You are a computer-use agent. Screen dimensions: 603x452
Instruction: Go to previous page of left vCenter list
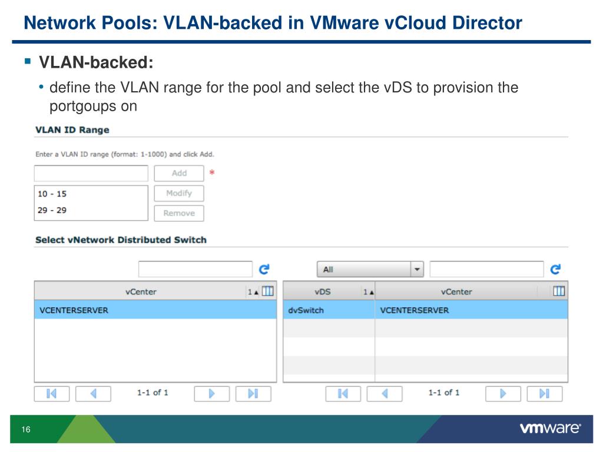coord(94,394)
